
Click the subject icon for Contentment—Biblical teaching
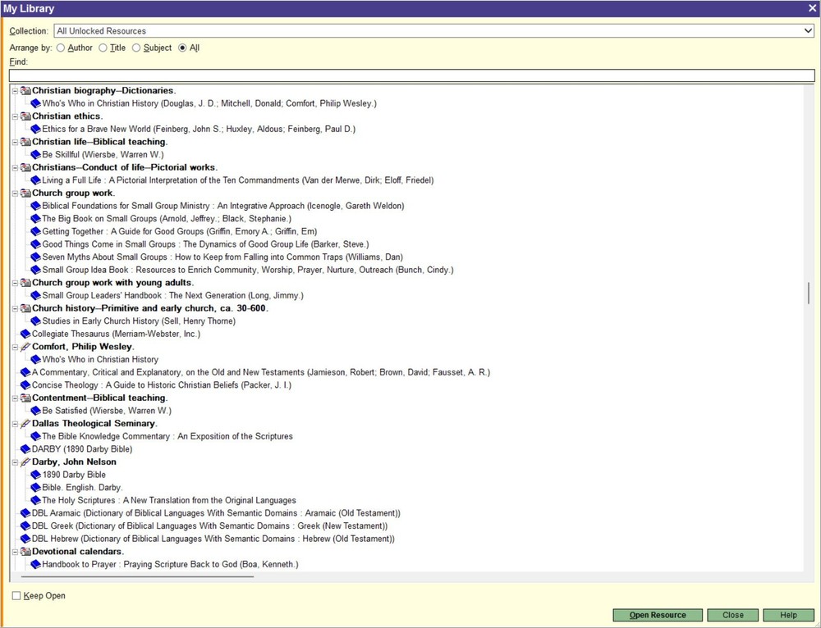(25, 398)
